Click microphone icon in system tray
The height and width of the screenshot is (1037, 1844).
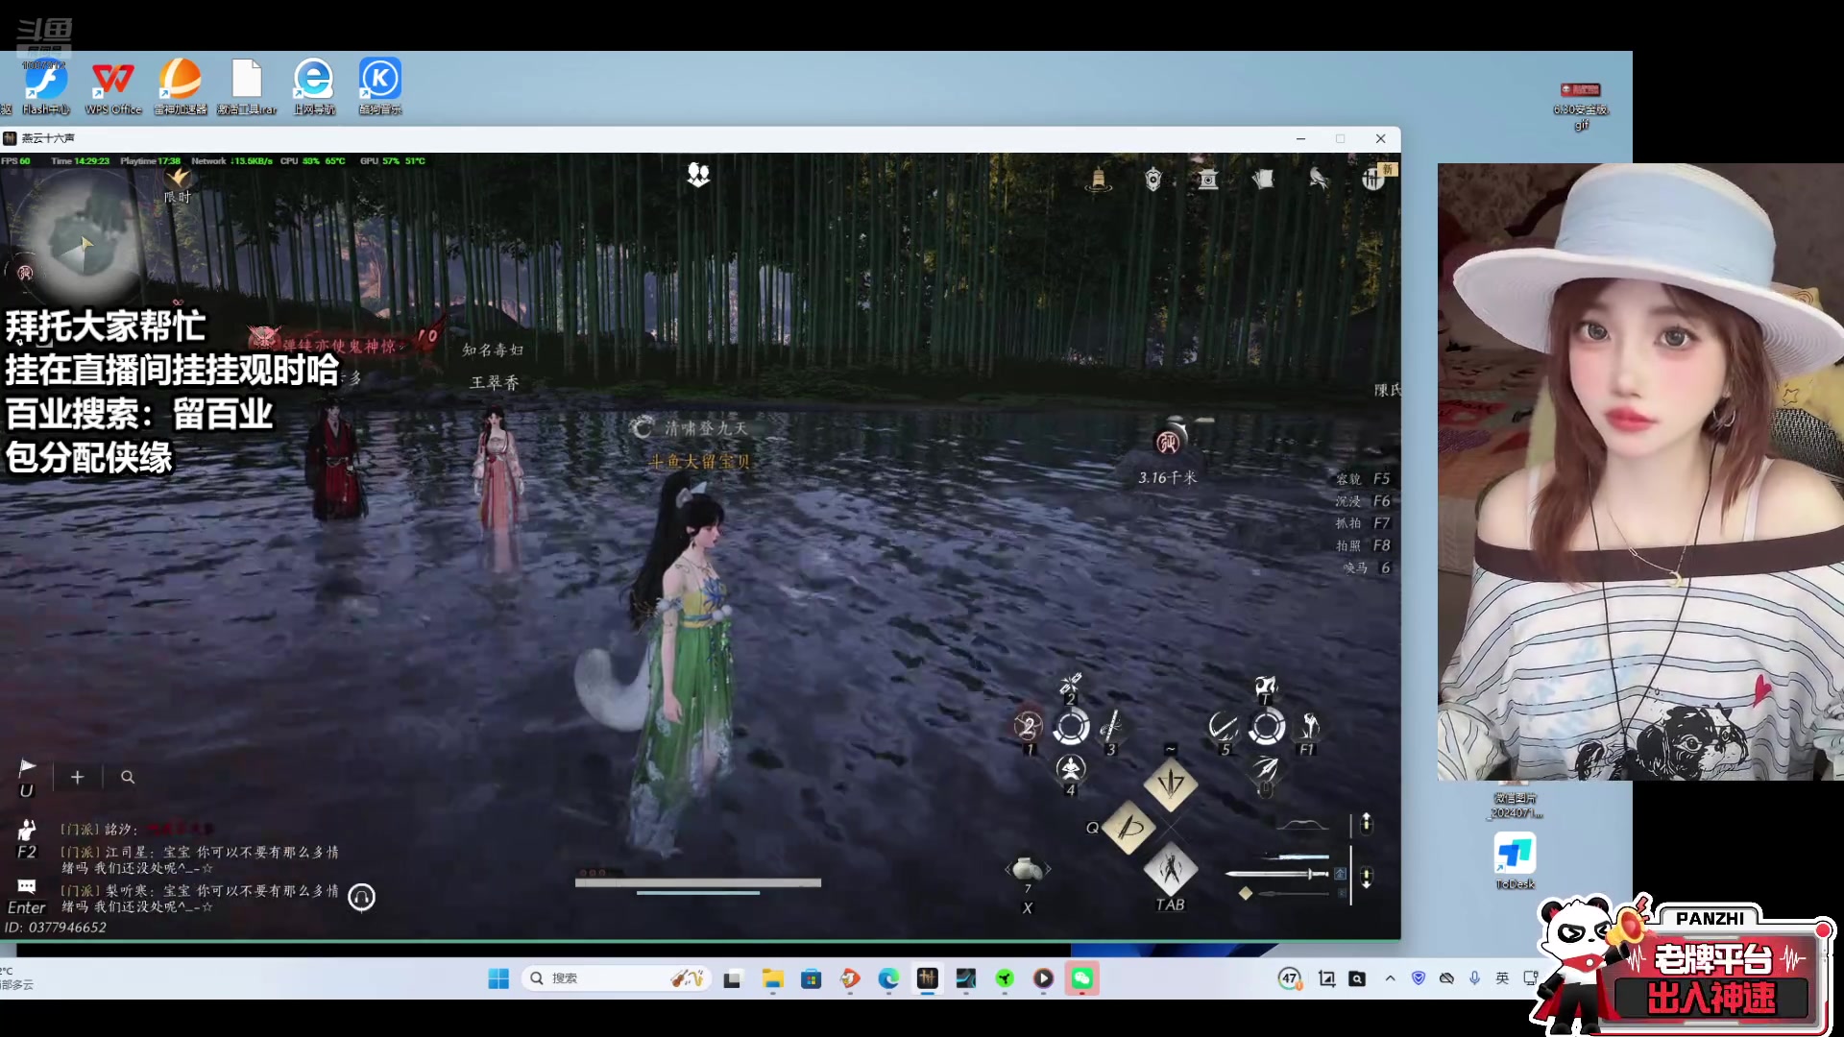(x=1474, y=978)
